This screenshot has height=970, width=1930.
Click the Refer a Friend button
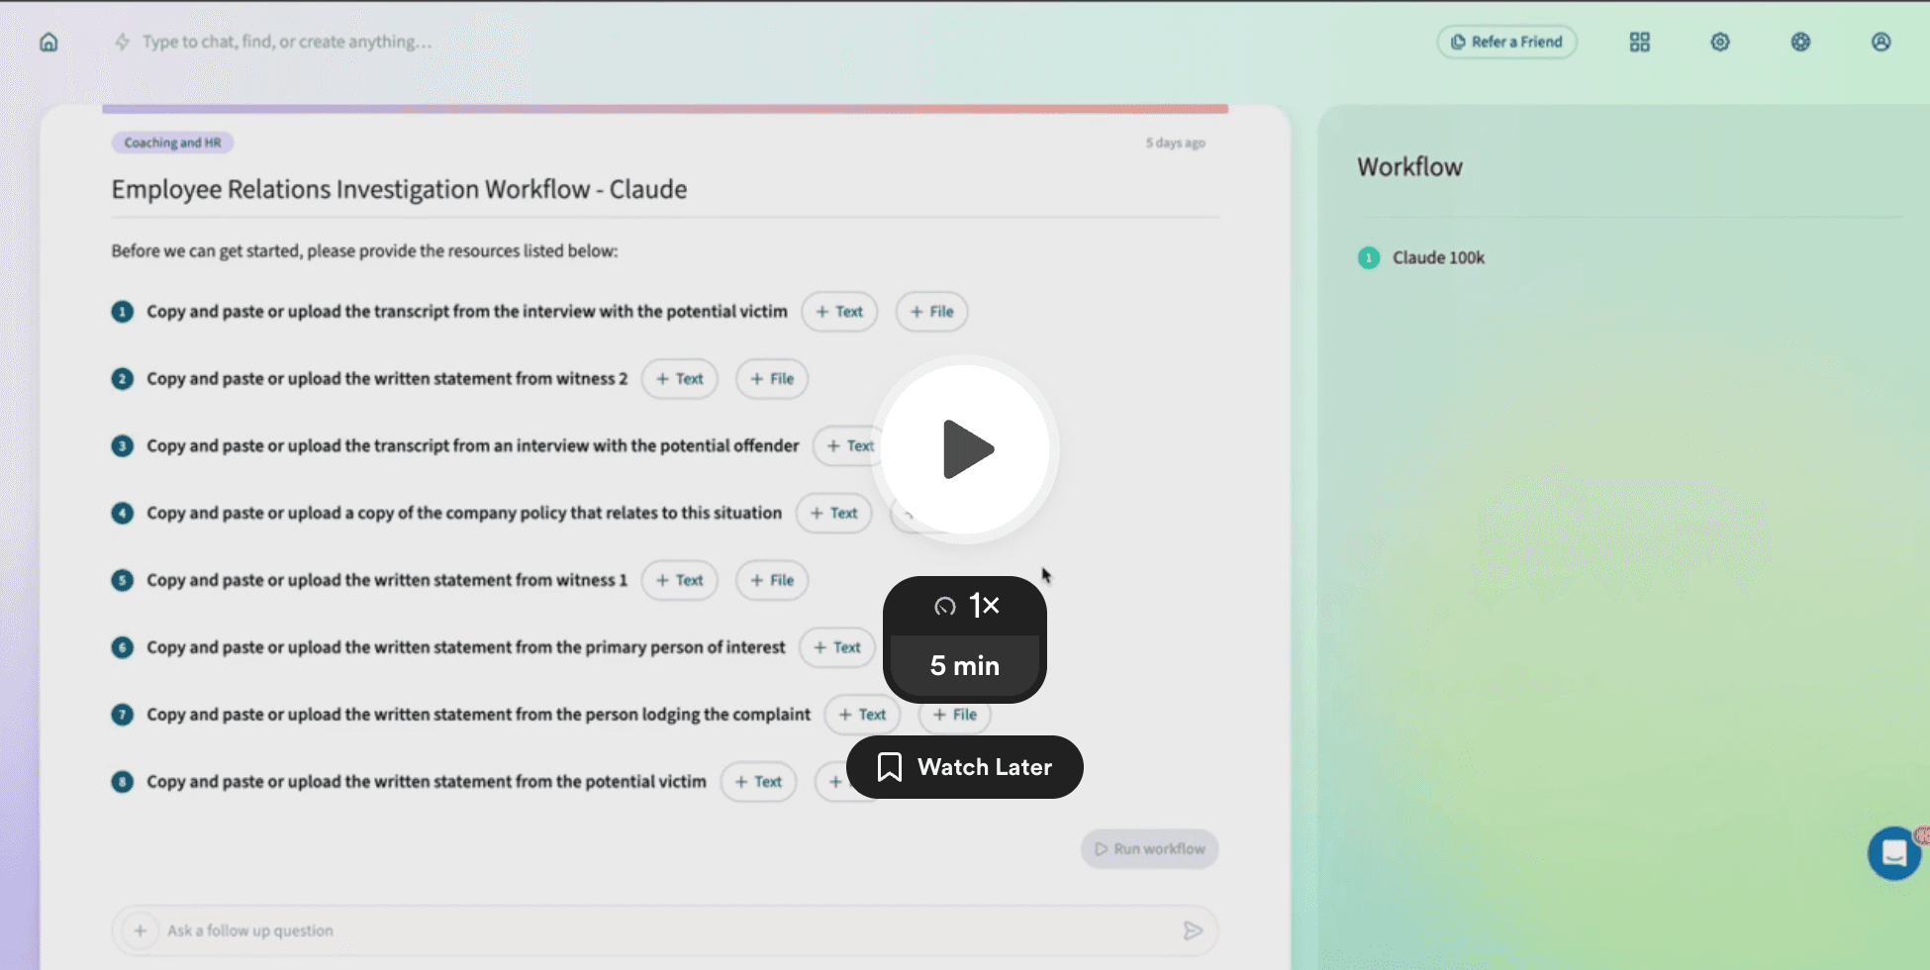click(x=1506, y=42)
